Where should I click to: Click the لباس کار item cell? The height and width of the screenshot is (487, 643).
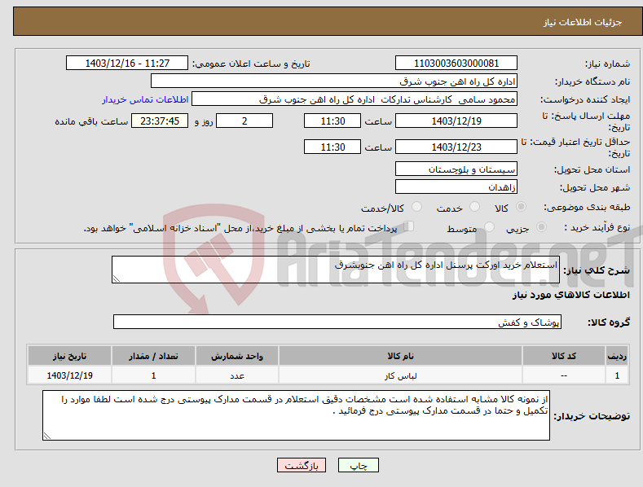(400, 375)
